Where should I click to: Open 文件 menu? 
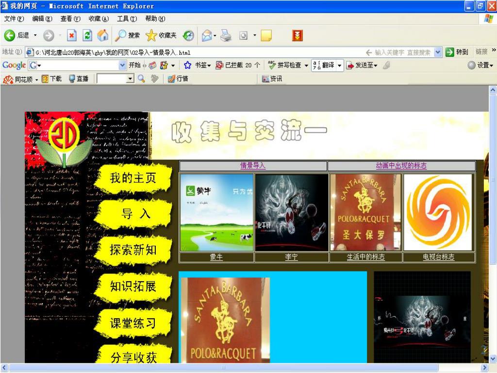[14, 19]
